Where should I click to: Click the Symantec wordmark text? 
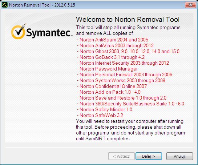pyautogui.click(x=49, y=32)
